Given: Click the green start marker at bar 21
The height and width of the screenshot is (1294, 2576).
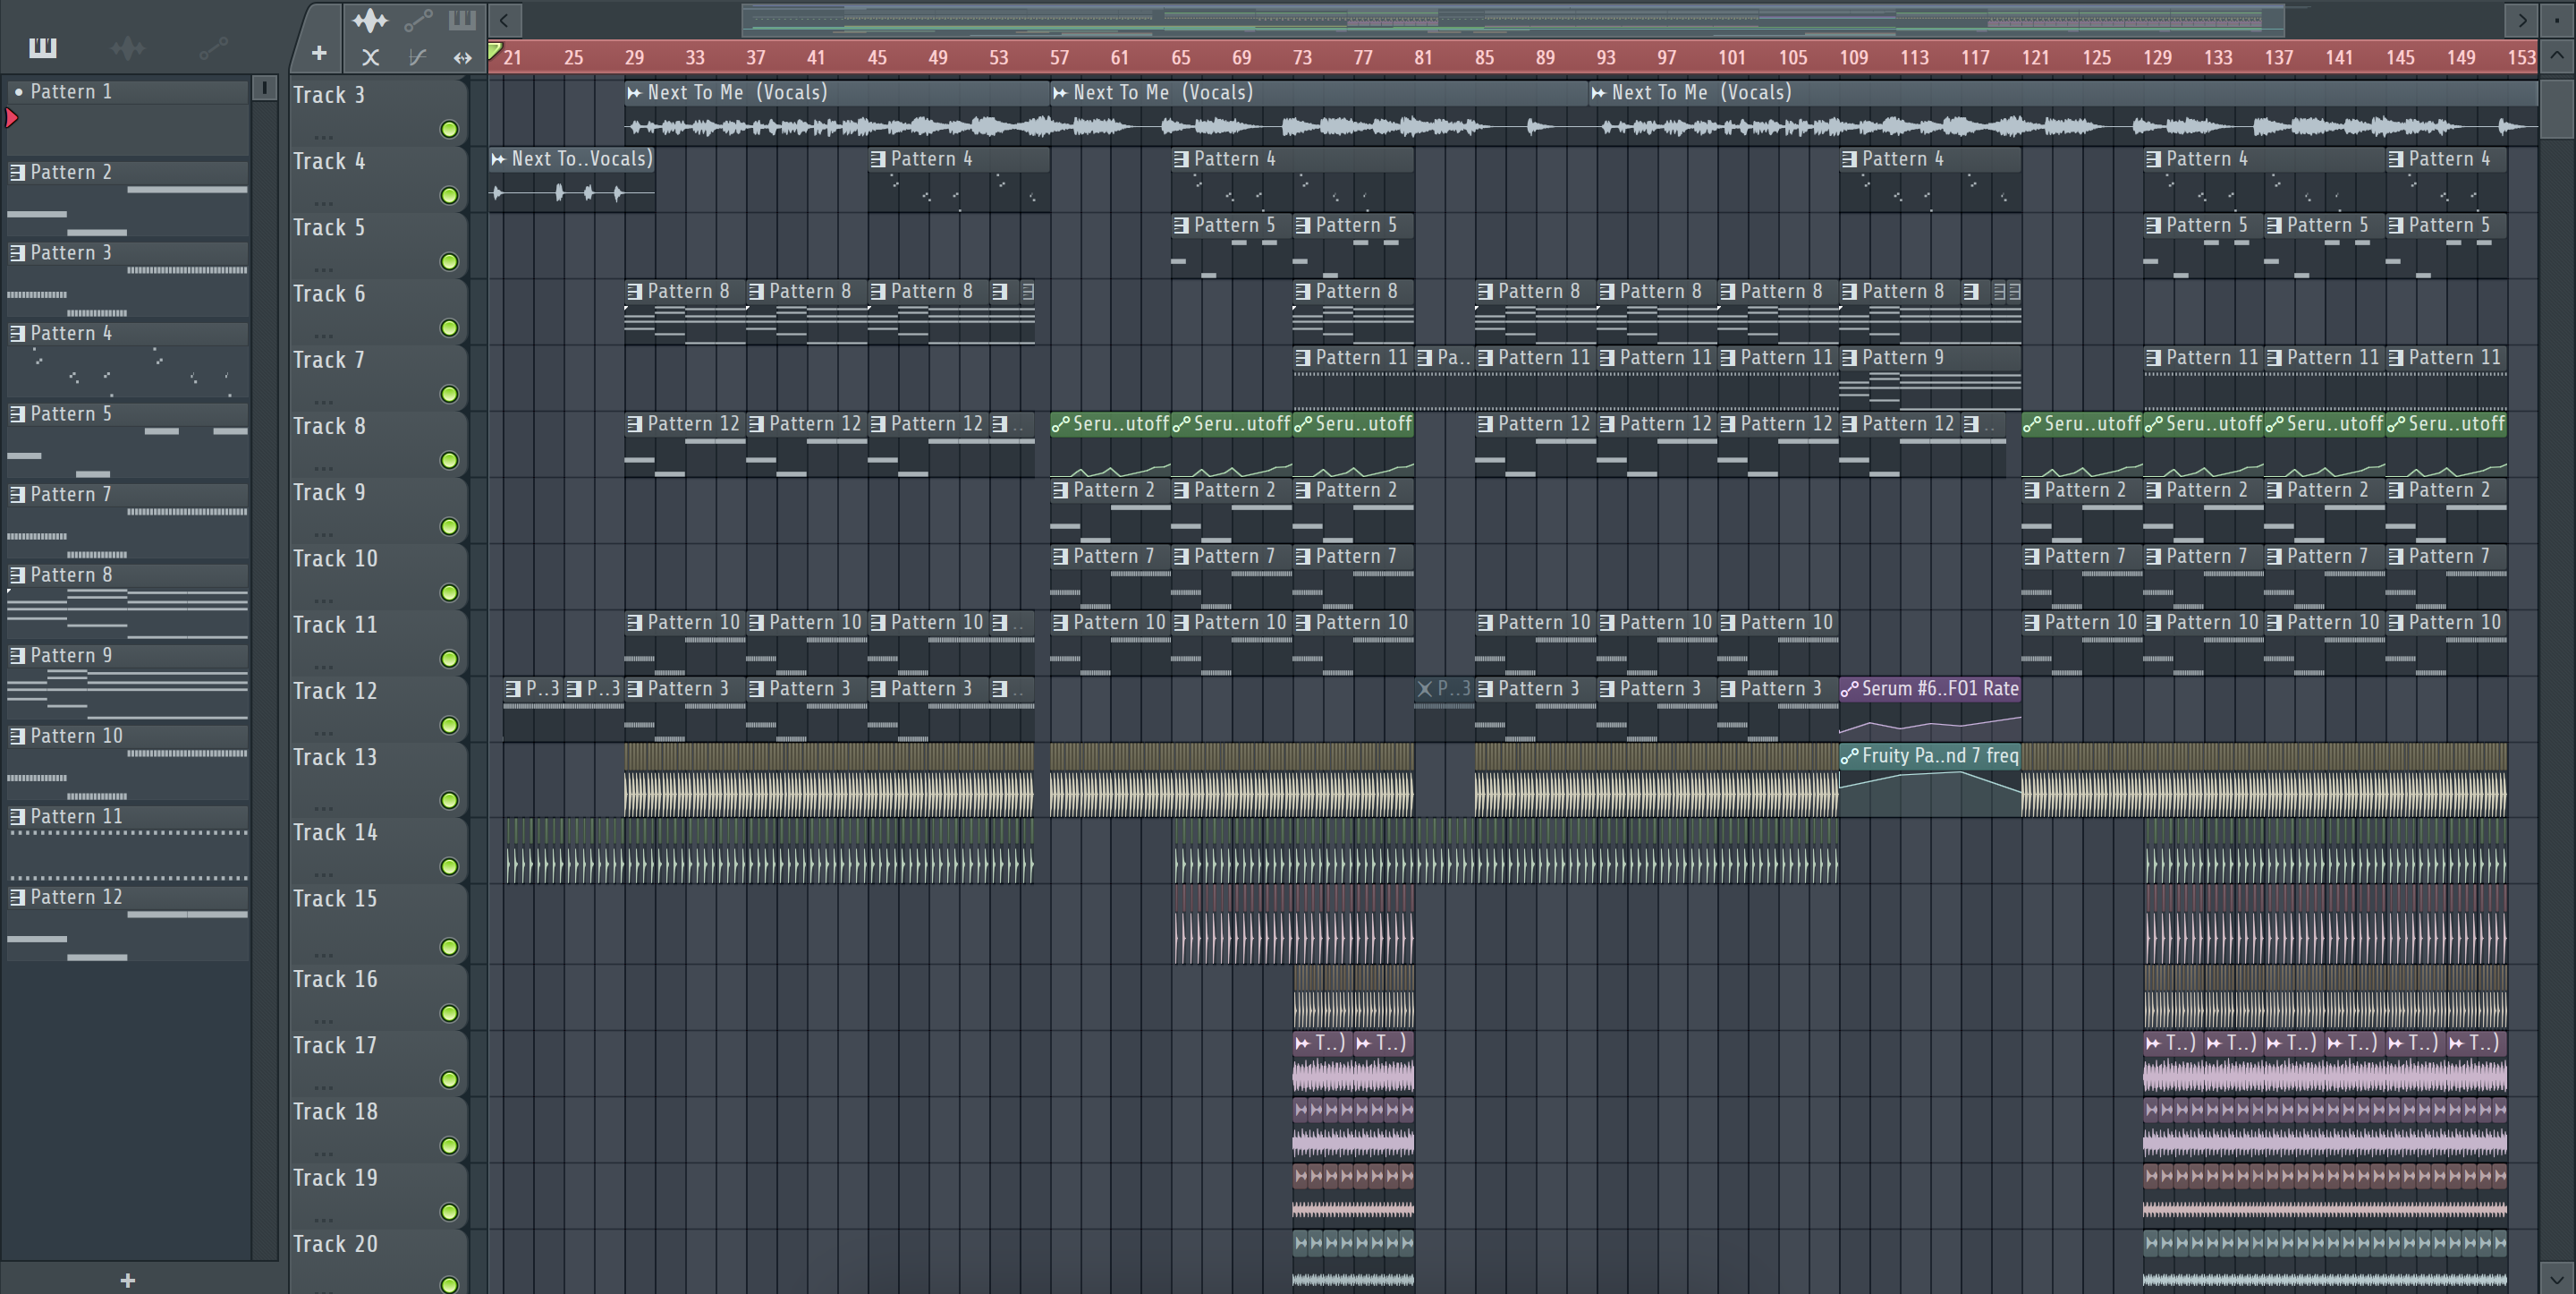Looking at the screenshot, I should pyautogui.click(x=495, y=50).
